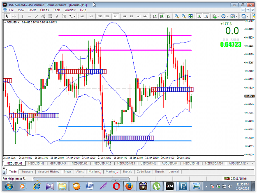The height and width of the screenshot is (193, 257).
Task: Open the Charts menu
Action: click(x=44, y=10)
